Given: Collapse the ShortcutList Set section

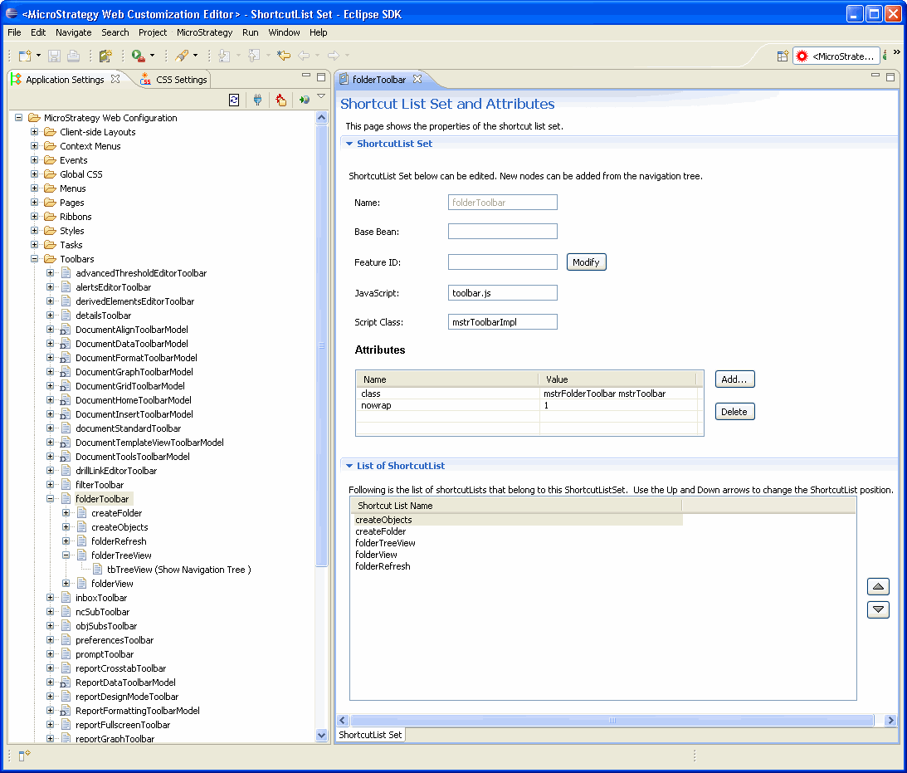Looking at the screenshot, I should 349,144.
